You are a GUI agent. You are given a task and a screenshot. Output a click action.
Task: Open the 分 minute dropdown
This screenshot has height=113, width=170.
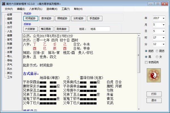pyautogui.click(x=163, y=44)
